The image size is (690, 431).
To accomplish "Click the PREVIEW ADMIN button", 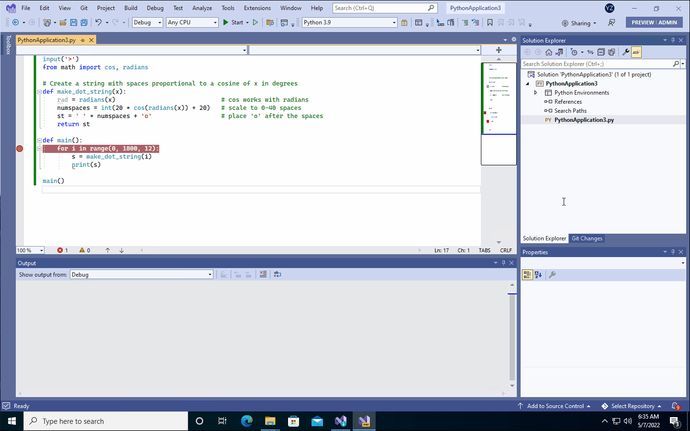I will (654, 22).
